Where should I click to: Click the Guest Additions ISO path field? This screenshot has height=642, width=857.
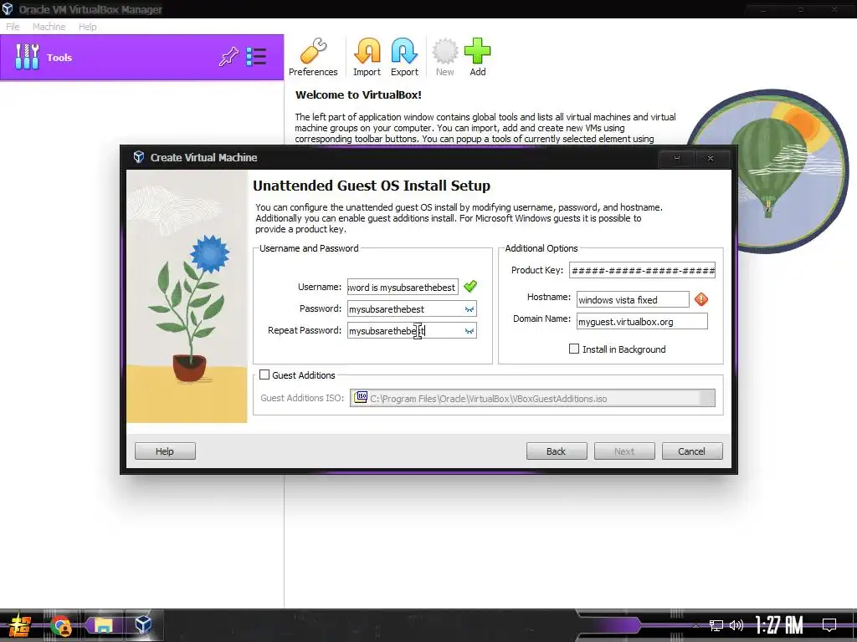point(532,398)
